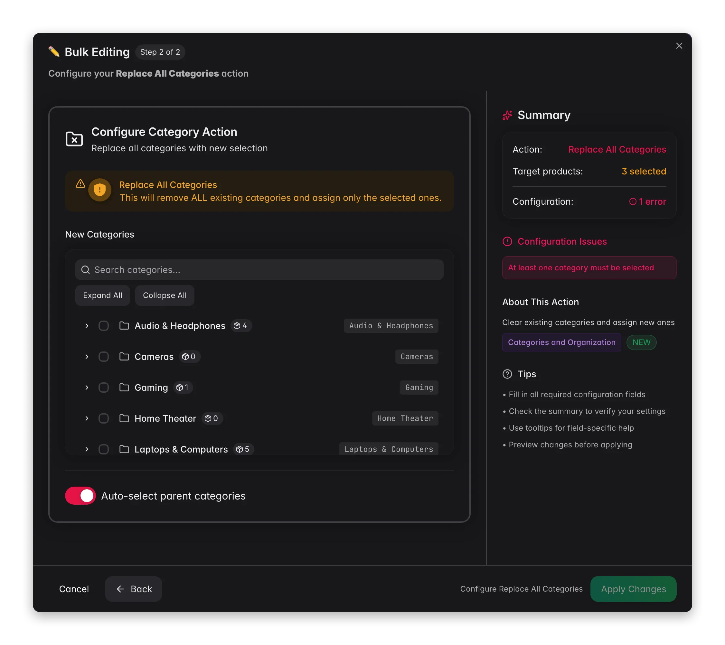Image resolution: width=725 pixels, height=645 pixels.
Task: Click the product count badge on Cameras
Action: click(x=189, y=356)
